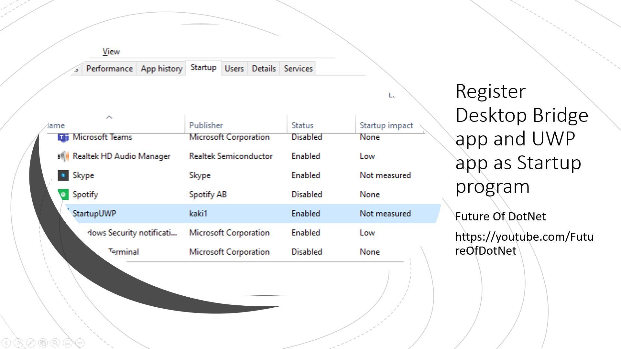Image resolution: width=621 pixels, height=349 pixels.
Task: Click None impact in Terminal row
Action: coord(370,252)
